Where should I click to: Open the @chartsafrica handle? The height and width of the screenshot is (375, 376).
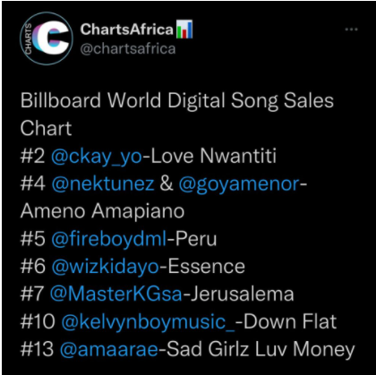pyautogui.click(x=128, y=48)
